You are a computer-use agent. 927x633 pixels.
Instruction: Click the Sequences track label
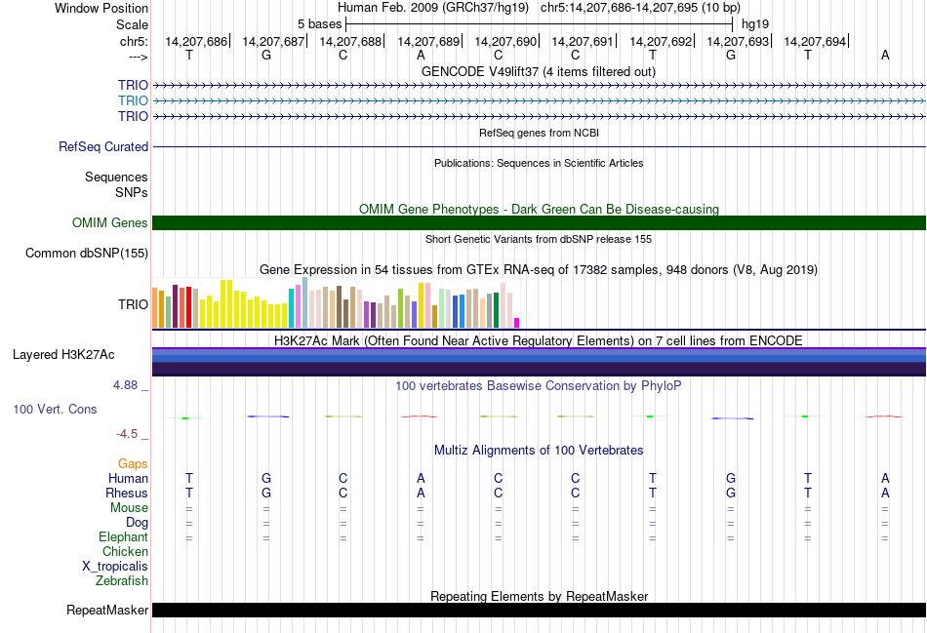(116, 177)
